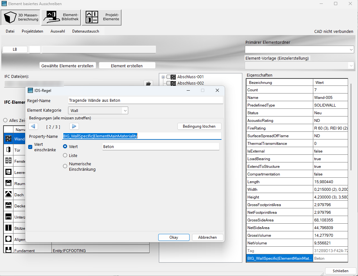Select the Allgemein circle icon
358x276 pixels.
pos(8,239)
